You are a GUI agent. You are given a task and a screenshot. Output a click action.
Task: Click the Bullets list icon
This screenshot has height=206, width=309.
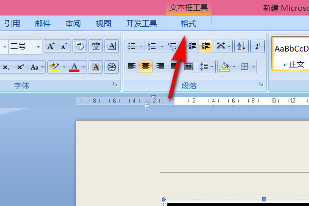[132, 46]
